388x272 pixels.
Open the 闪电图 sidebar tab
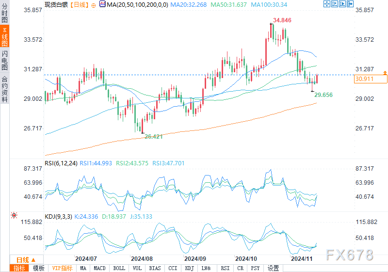(4, 60)
